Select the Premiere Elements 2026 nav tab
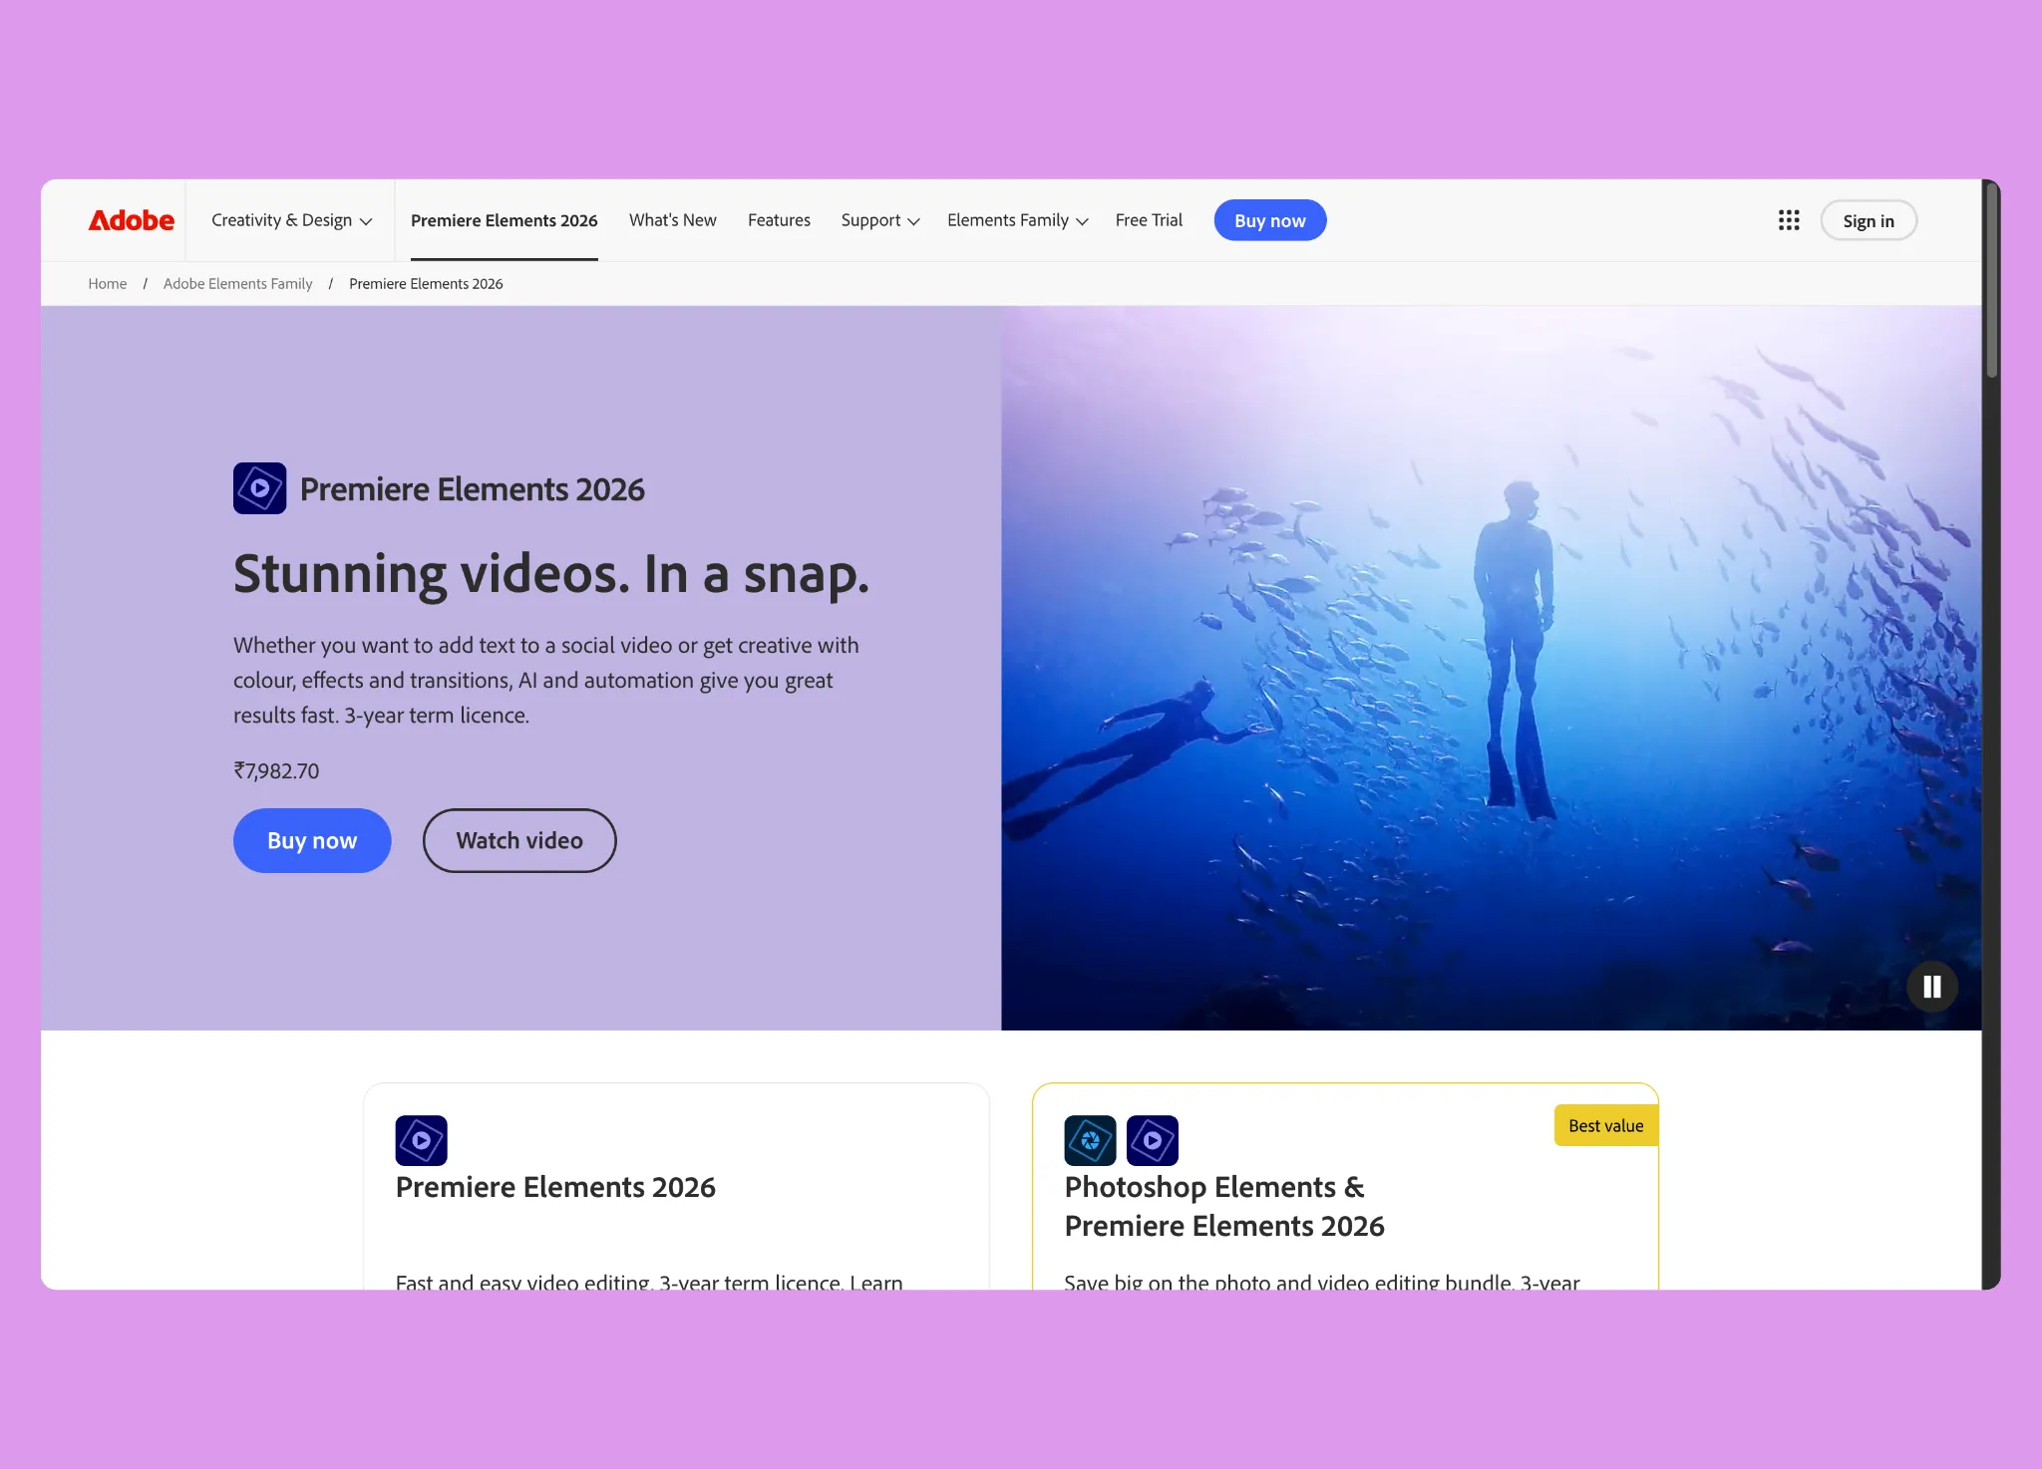This screenshot has width=2042, height=1469. pyautogui.click(x=504, y=220)
